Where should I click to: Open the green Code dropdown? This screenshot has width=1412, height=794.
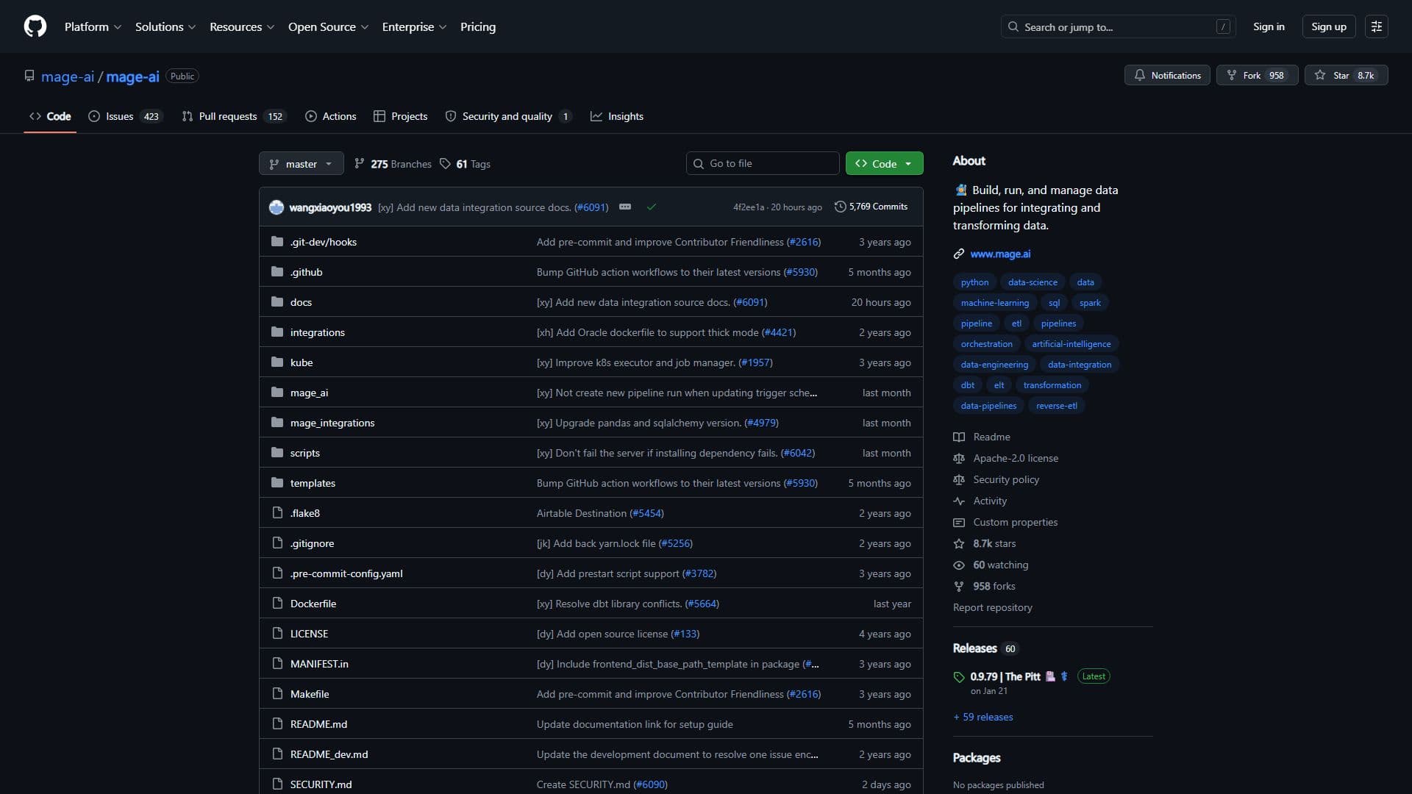[884, 163]
